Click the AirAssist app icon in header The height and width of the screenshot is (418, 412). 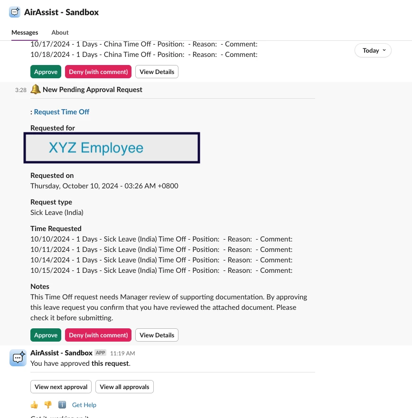click(x=15, y=12)
